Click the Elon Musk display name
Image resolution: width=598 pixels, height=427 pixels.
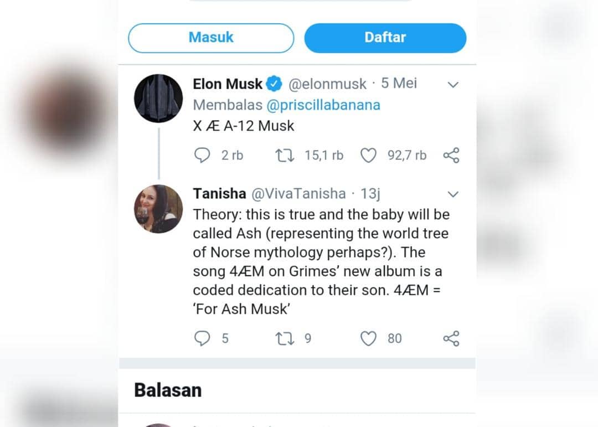(228, 84)
